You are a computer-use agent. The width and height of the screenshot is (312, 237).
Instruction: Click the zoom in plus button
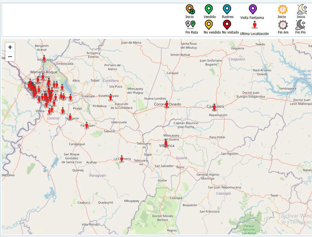(10, 47)
